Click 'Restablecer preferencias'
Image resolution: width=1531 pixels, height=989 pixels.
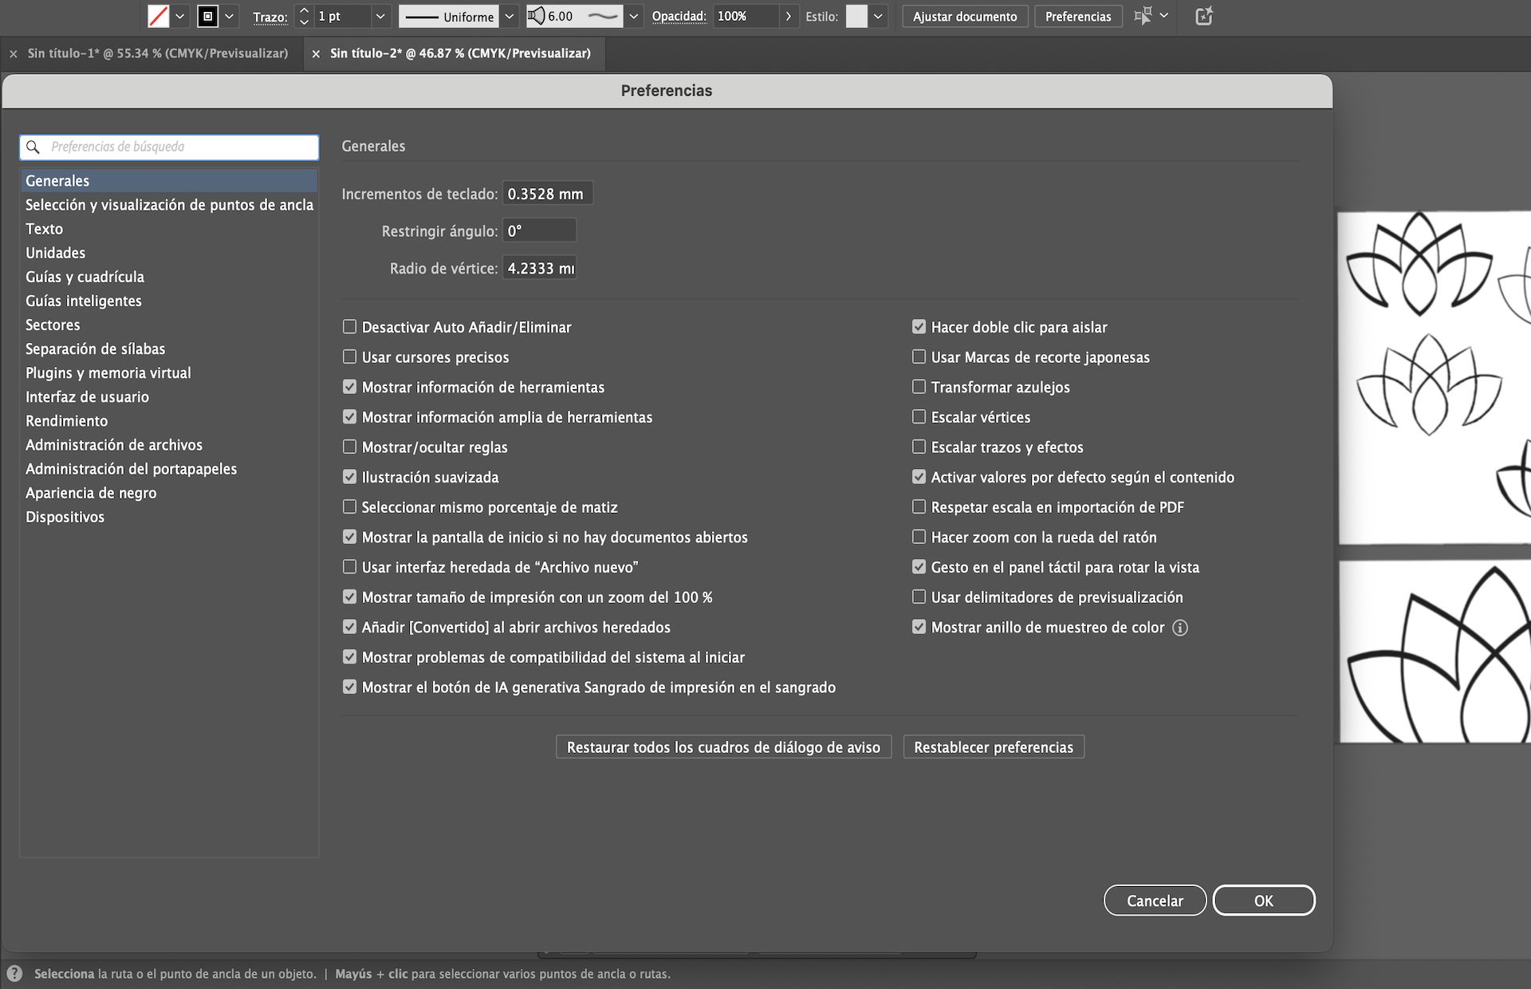993,747
